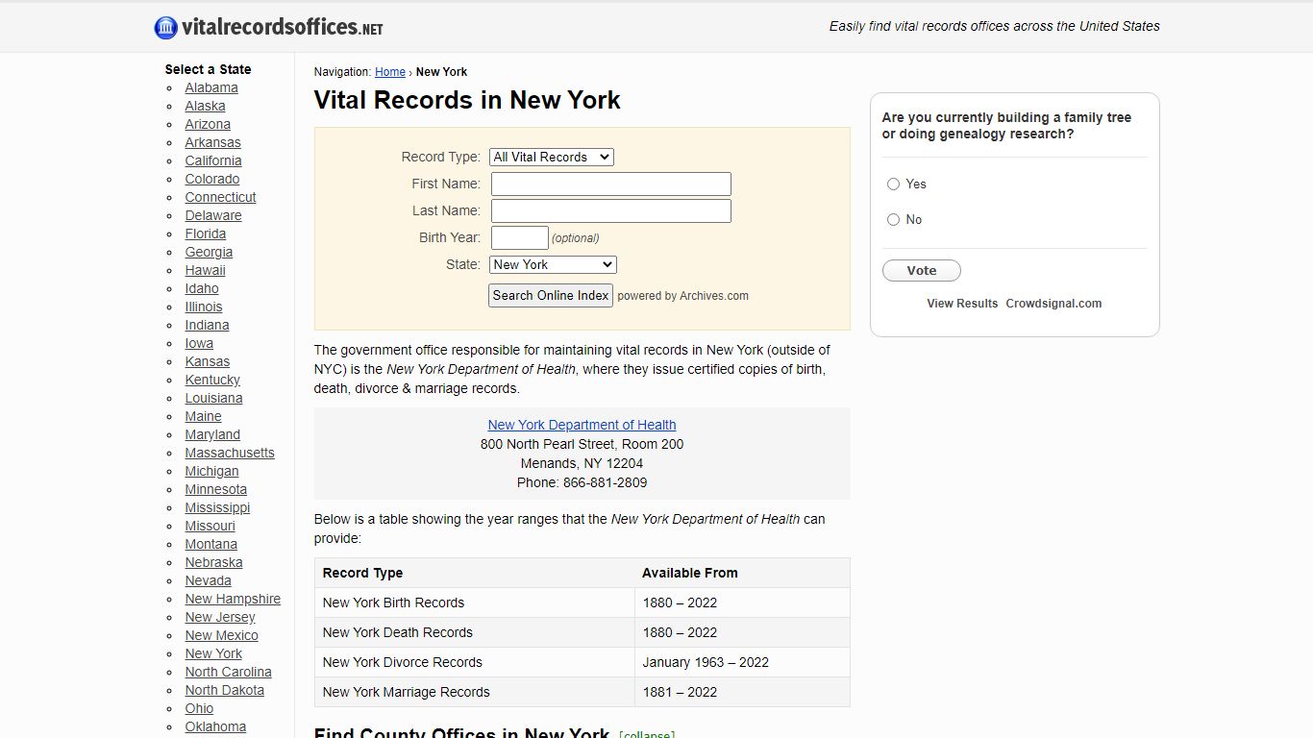Open the Delaware state link
The image size is (1313, 738).
click(x=213, y=215)
